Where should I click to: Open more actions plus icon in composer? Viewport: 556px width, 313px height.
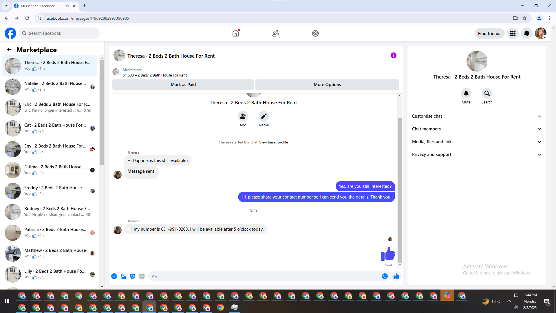tap(114, 276)
